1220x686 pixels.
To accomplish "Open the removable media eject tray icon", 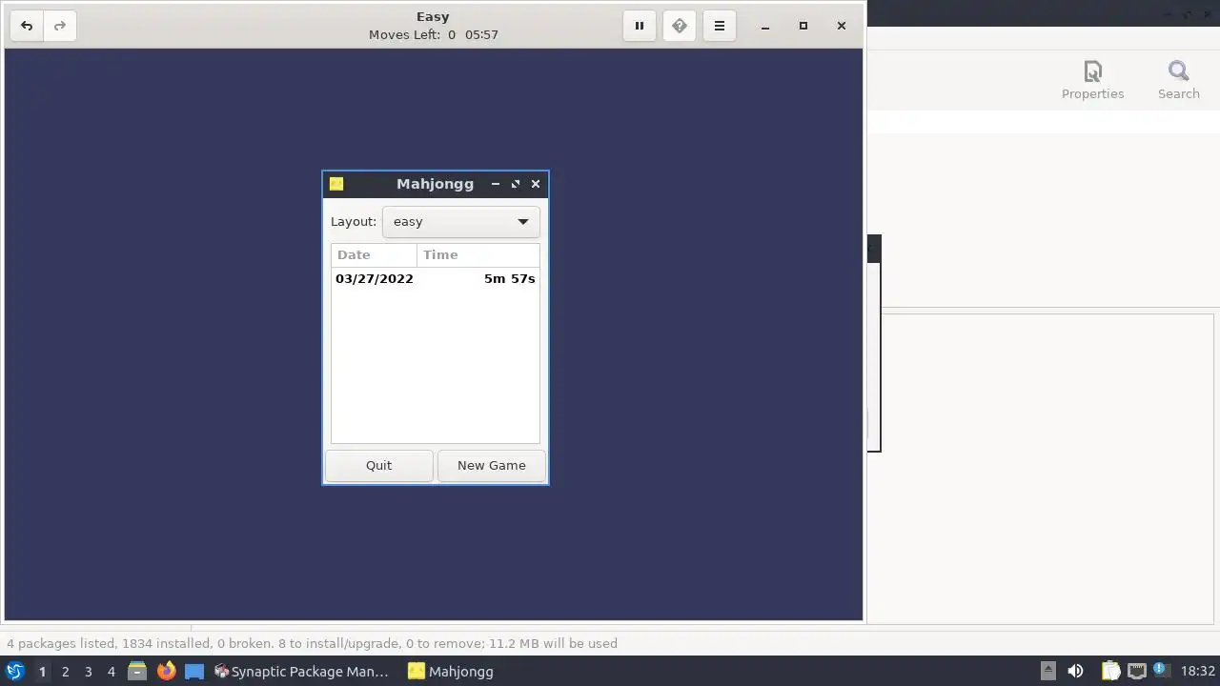I will 1047,672.
